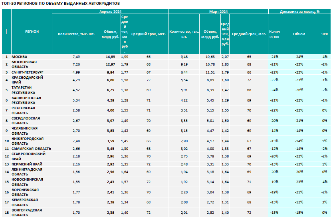Select Новосибирская область April volume 2,43
The height and width of the screenshot is (217, 331).
pos(111,182)
